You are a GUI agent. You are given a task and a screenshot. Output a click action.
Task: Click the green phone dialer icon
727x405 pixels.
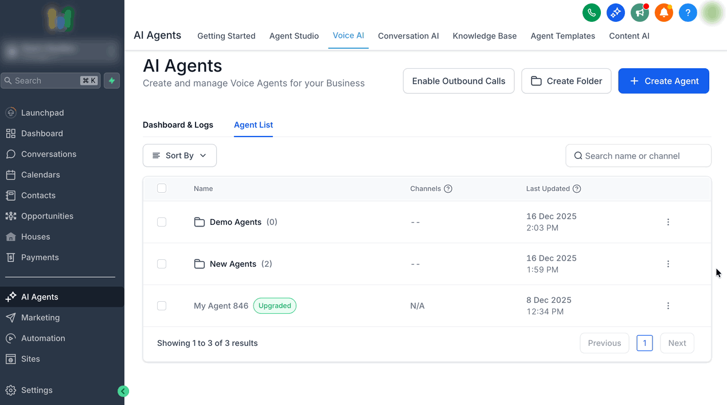pyautogui.click(x=592, y=13)
